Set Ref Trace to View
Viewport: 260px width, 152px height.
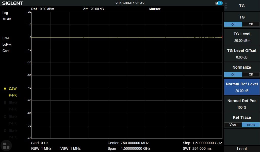[x=233, y=125]
